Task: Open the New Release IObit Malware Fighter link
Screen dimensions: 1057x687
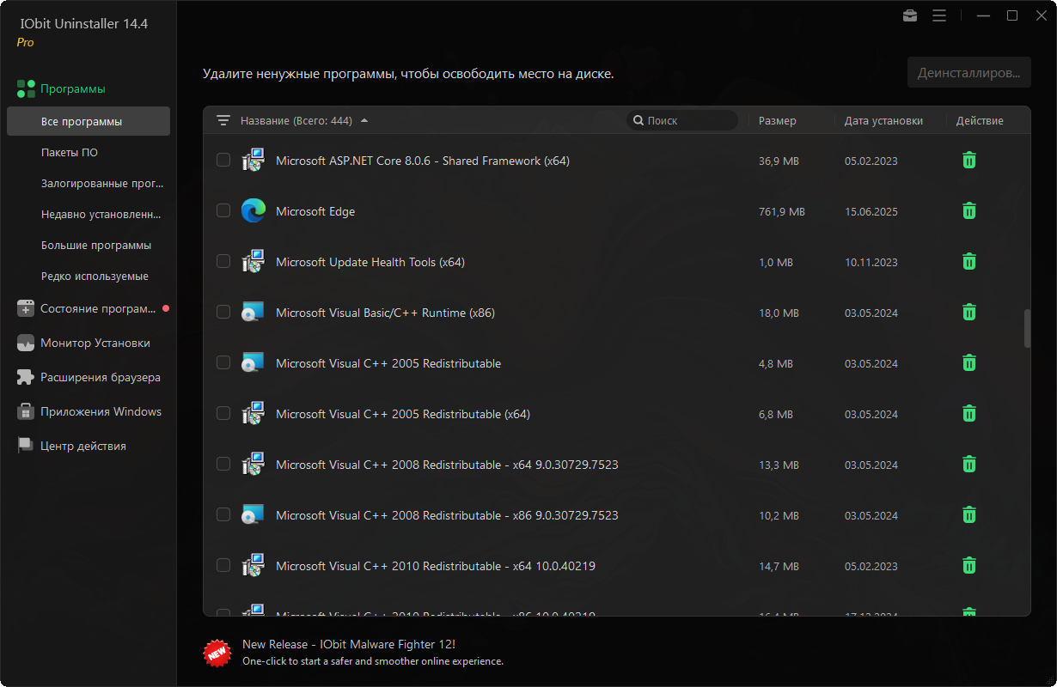Action: (x=349, y=644)
